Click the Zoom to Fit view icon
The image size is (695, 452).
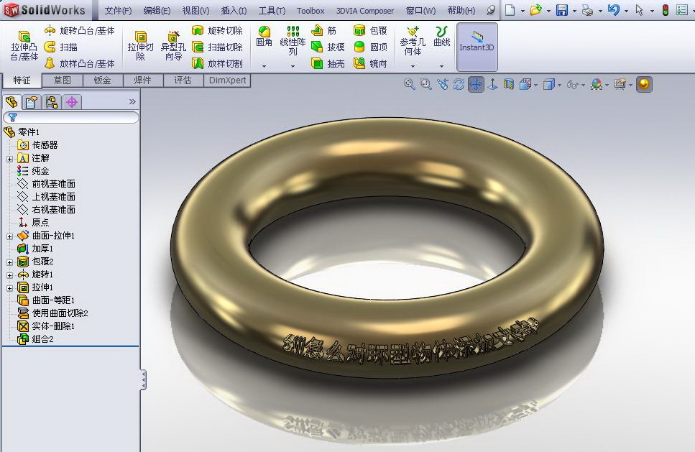coord(409,84)
